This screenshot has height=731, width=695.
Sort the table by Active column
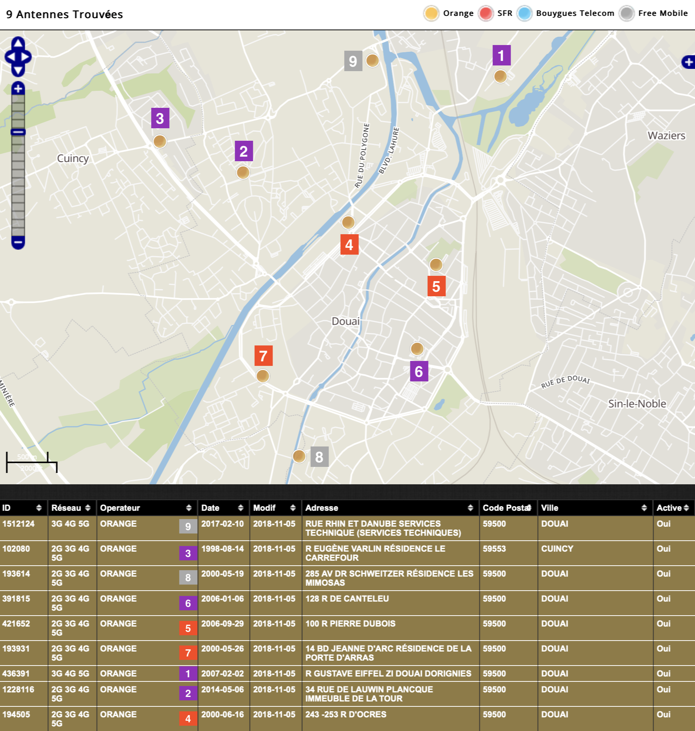click(x=673, y=508)
